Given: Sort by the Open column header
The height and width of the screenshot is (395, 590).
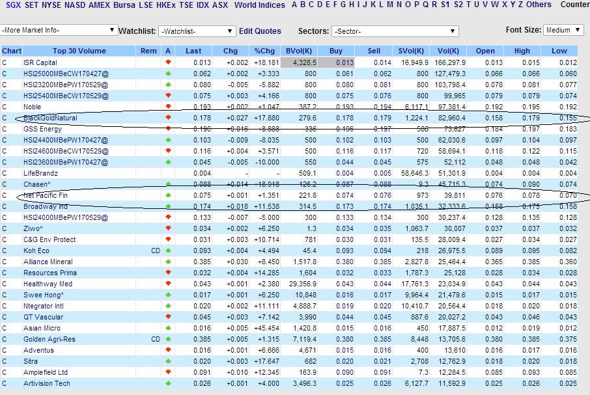Looking at the screenshot, I should 485,51.
